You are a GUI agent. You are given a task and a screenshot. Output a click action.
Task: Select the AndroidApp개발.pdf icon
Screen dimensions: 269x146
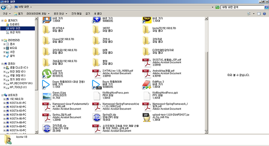[147, 73]
